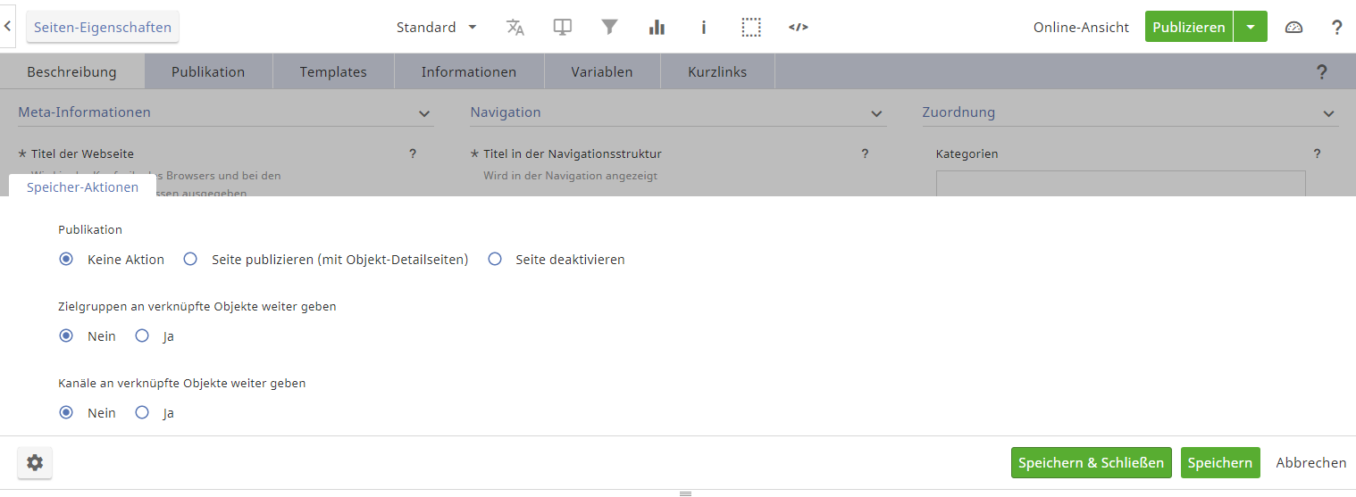Click the translation language icon
The height and width of the screenshot is (497, 1356).
(x=515, y=27)
